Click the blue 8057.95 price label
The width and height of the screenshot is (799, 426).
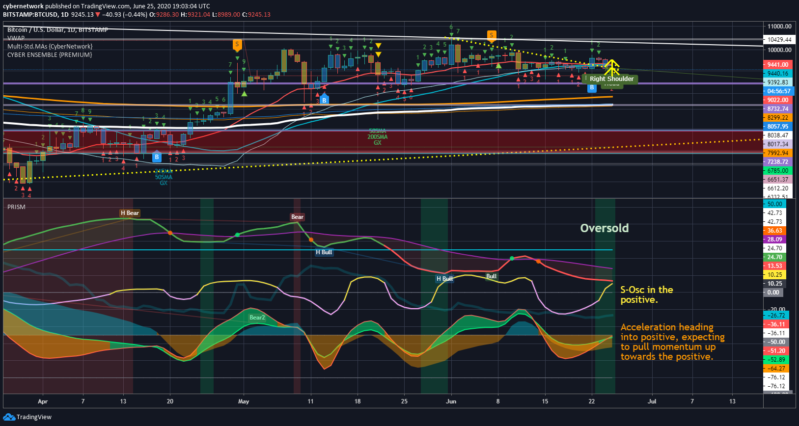[778, 126]
